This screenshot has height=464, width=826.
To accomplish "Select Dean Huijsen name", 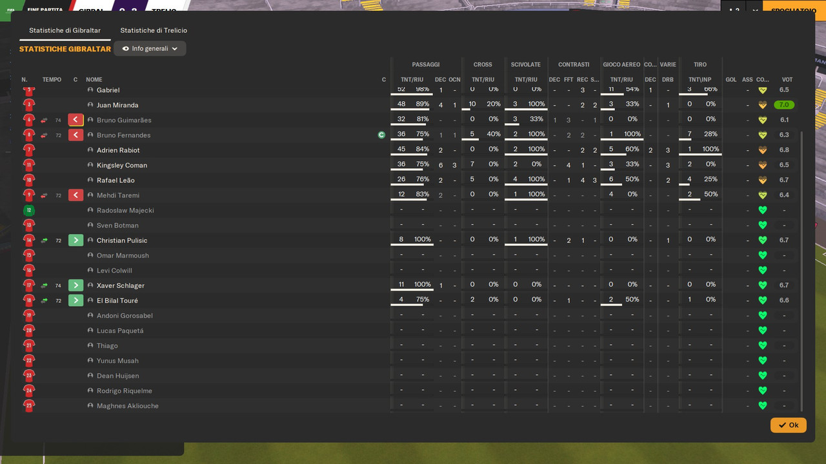I will click(x=117, y=376).
